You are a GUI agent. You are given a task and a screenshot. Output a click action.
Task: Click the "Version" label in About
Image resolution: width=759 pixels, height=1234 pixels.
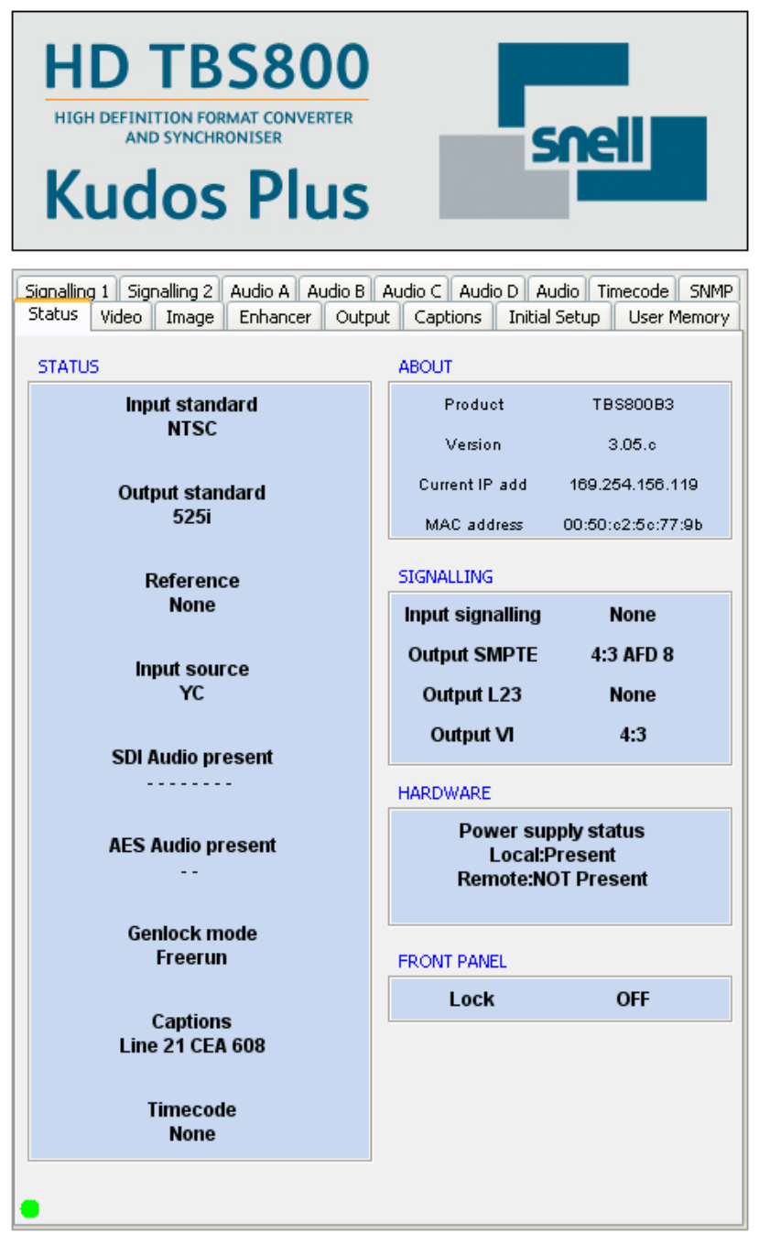[x=473, y=444]
